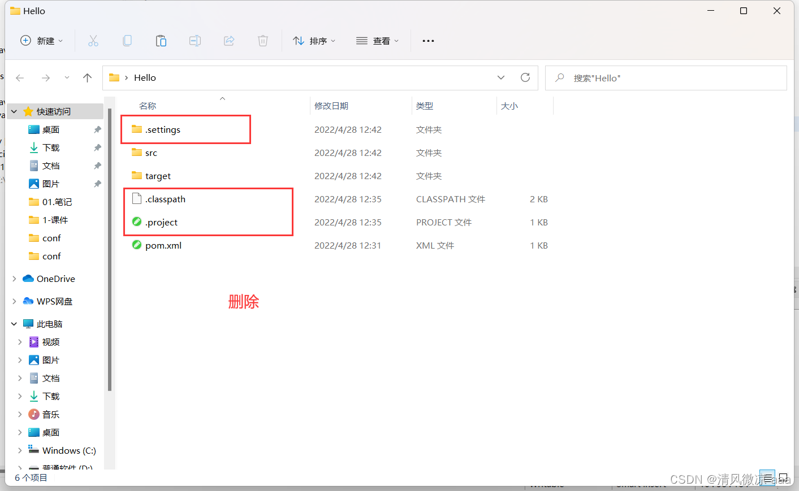Switch to details view icon in status bar
Image resolution: width=799 pixels, height=491 pixels.
[767, 478]
